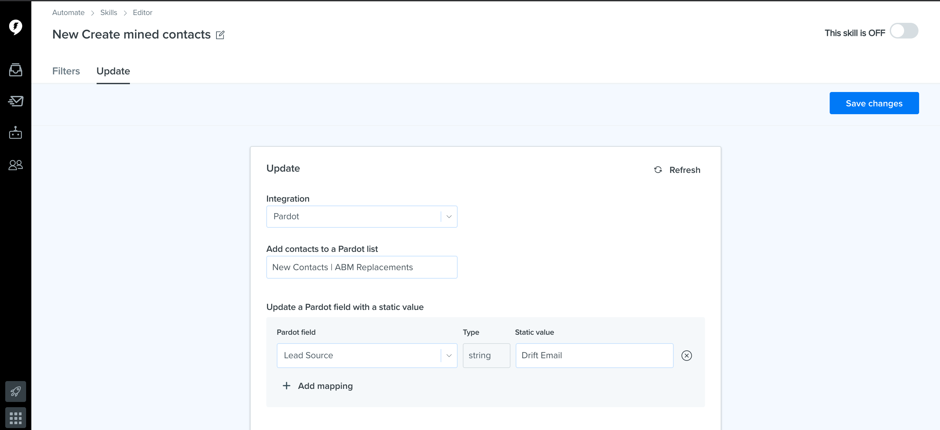Edit the skill name with pencil icon
Screen dimensions: 940x430
220,35
